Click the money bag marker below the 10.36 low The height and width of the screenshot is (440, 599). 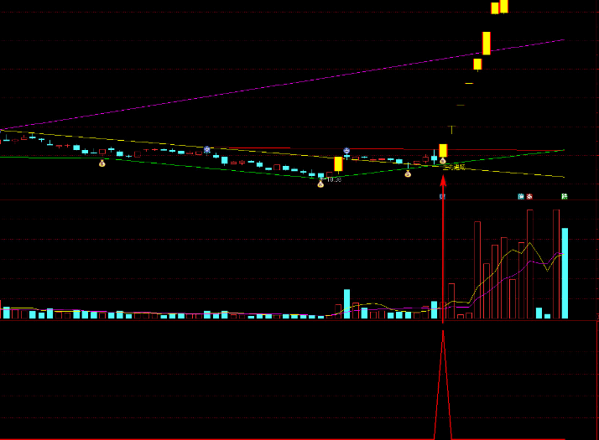320,184
